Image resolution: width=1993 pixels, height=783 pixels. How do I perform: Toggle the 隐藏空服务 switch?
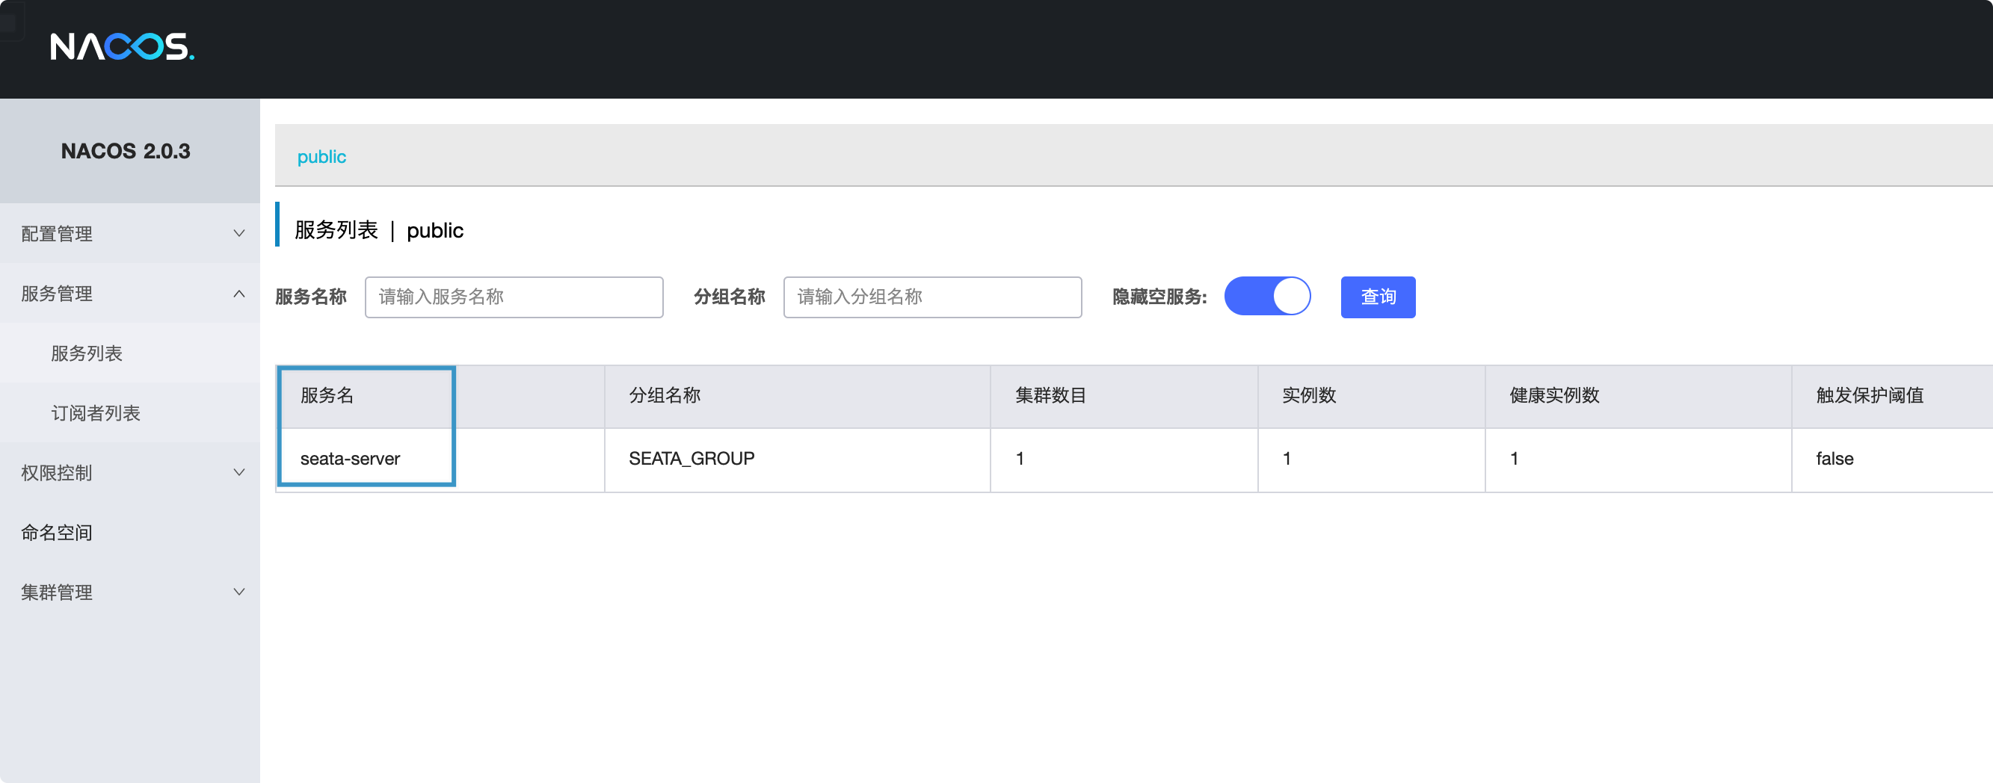pyautogui.click(x=1267, y=297)
